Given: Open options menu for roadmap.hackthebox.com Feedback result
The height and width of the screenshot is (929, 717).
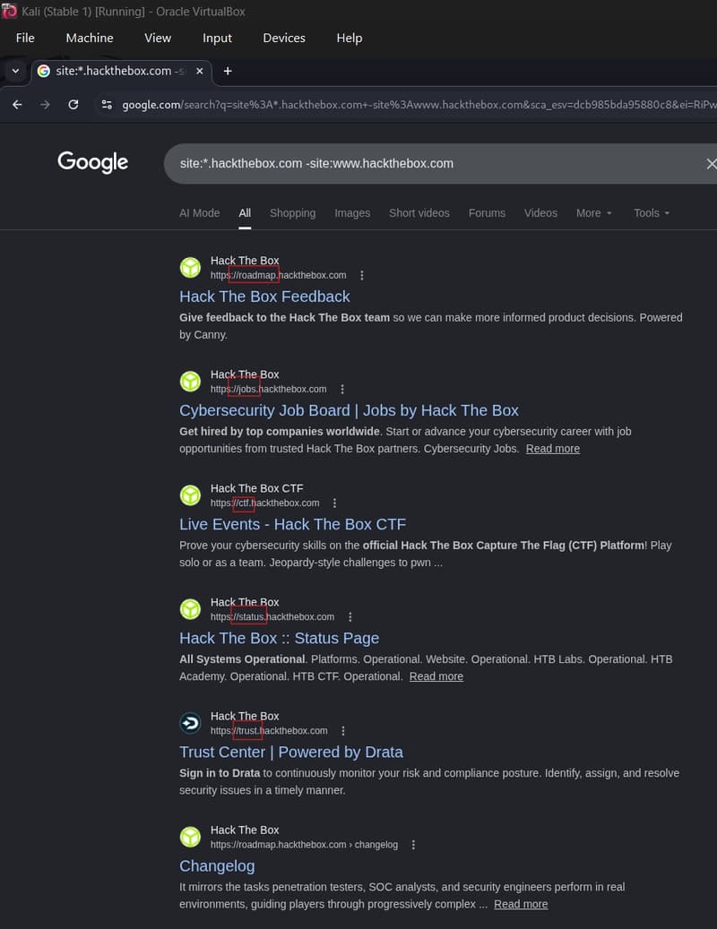Looking at the screenshot, I should pos(362,276).
